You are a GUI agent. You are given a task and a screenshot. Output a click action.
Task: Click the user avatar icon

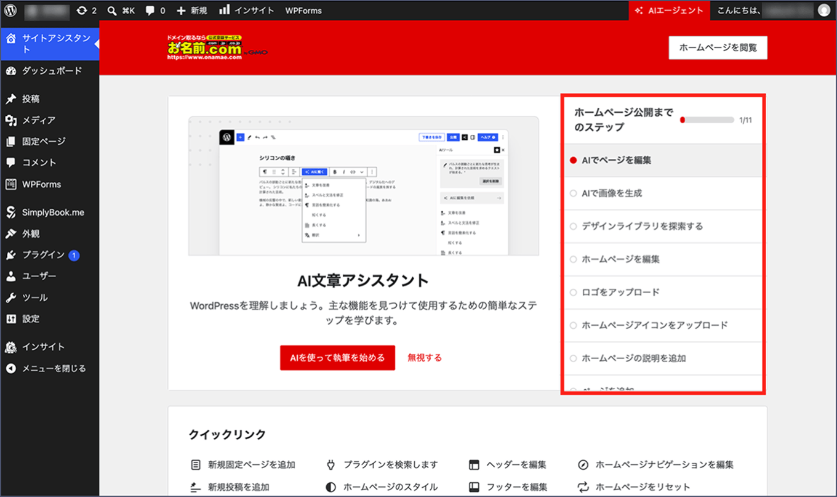coord(823,10)
